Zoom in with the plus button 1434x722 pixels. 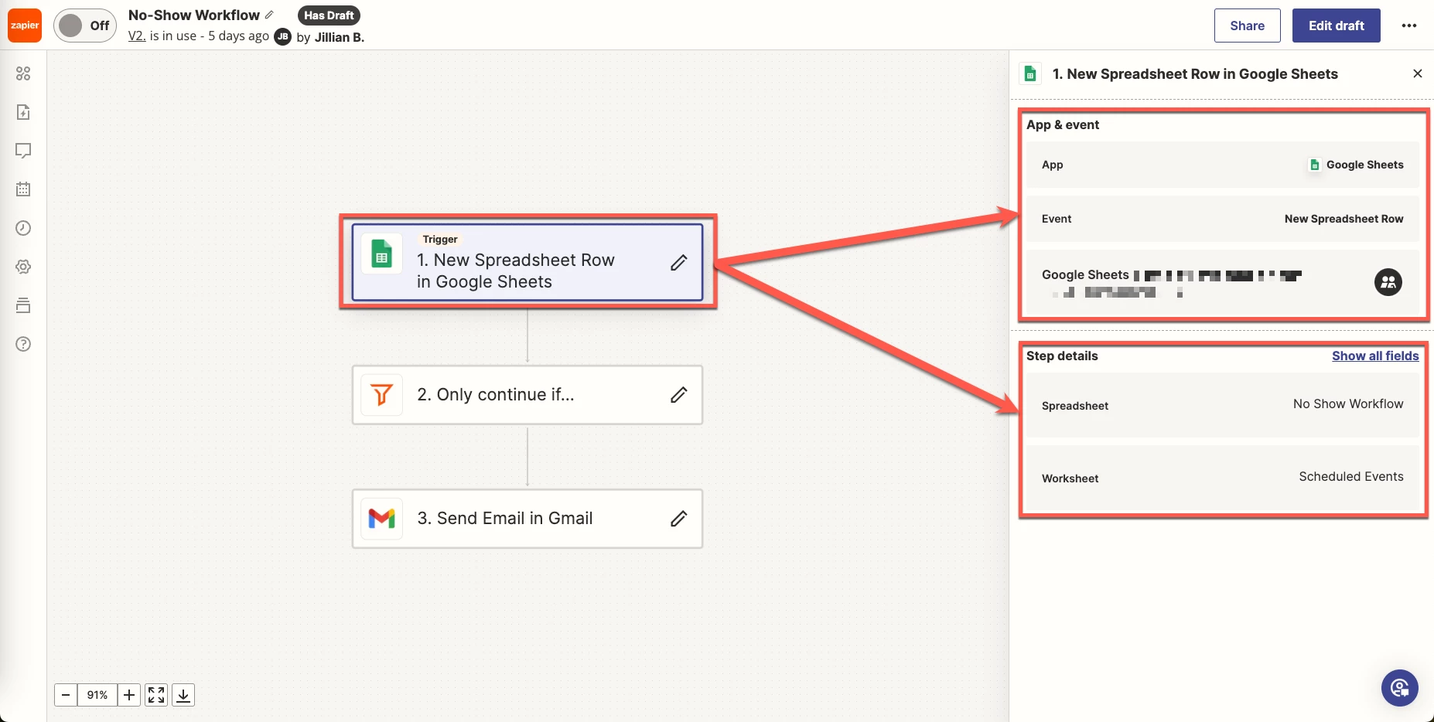tap(129, 695)
